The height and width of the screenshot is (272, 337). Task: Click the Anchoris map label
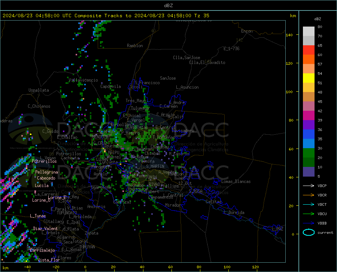click(96, 207)
